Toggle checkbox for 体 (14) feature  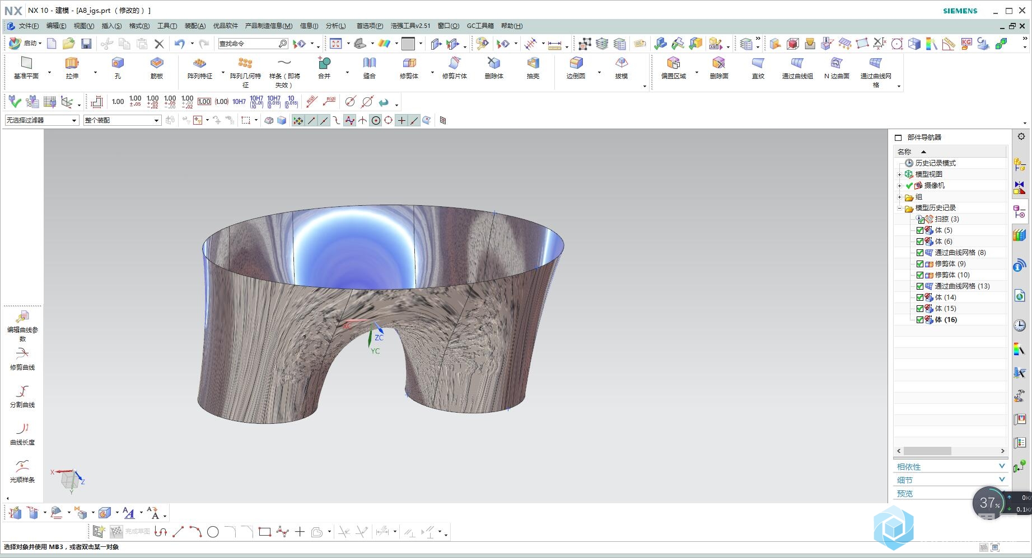(919, 297)
